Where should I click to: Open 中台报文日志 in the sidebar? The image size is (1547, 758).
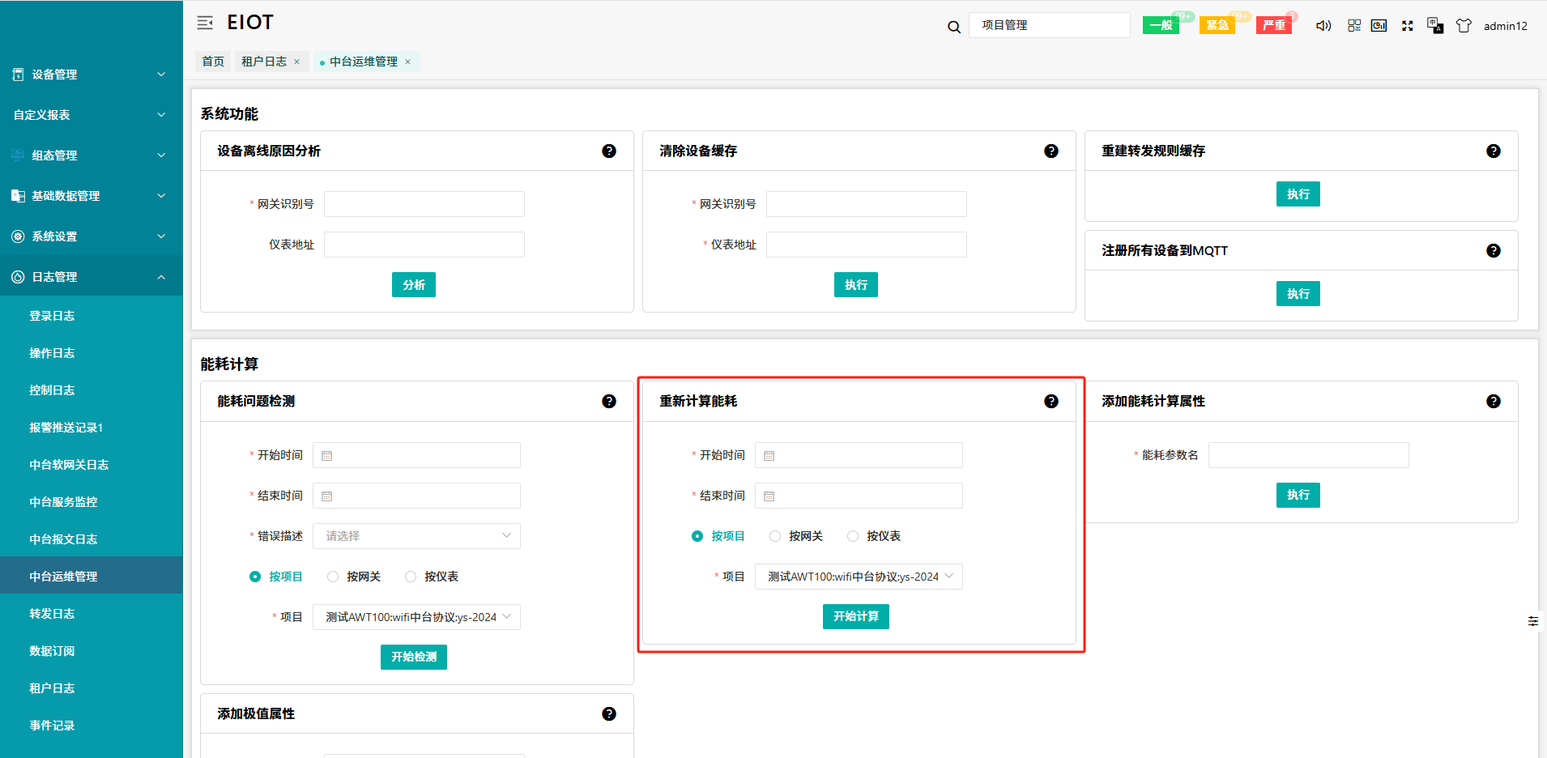[x=63, y=539]
